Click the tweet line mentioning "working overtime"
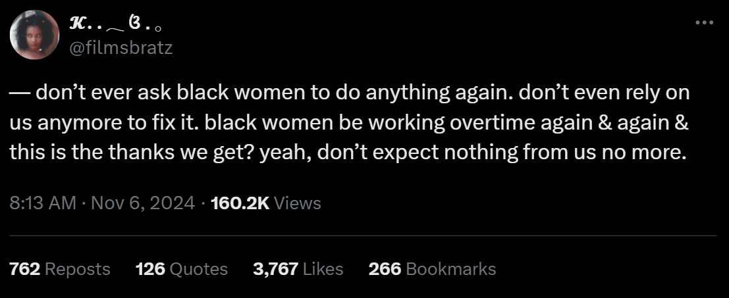The width and height of the screenshot is (729, 298). [349, 123]
